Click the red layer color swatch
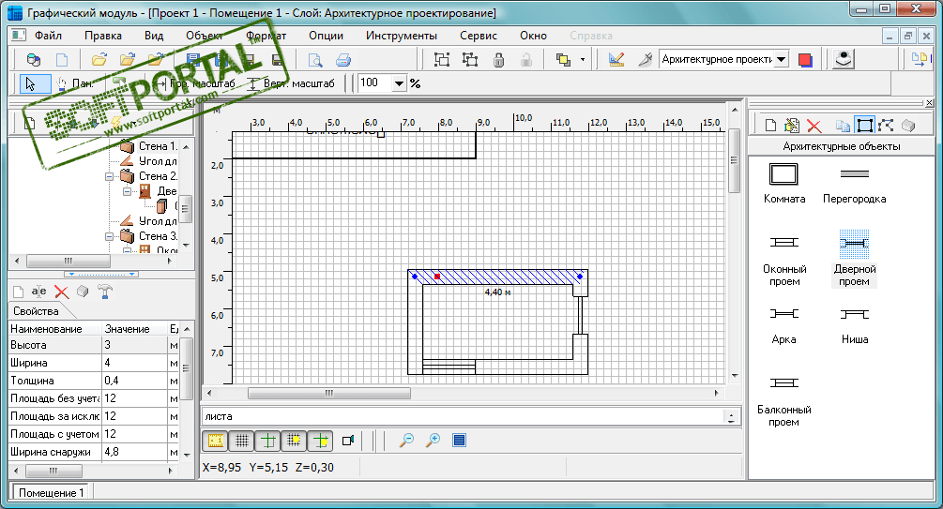The width and height of the screenshot is (943, 509). tap(805, 59)
